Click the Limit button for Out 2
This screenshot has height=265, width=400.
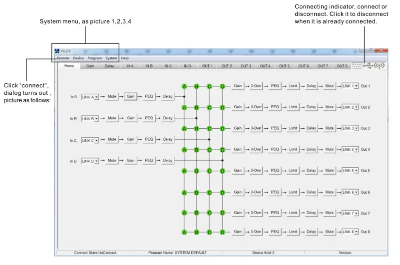coord(293,107)
